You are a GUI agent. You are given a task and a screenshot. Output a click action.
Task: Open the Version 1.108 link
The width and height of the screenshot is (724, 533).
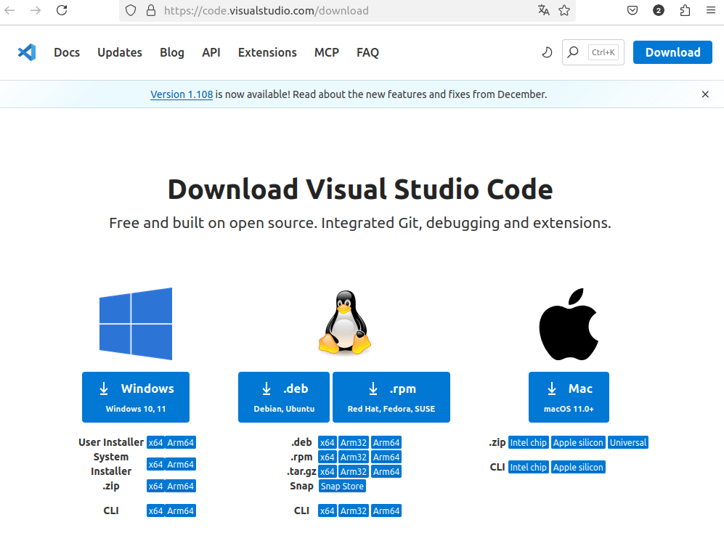(182, 94)
